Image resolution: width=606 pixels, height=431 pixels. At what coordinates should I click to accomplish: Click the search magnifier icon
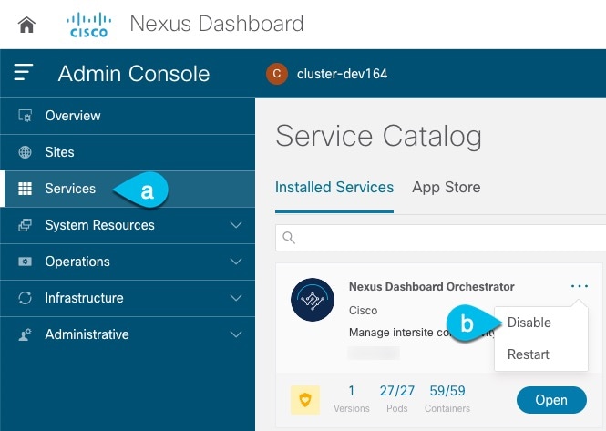(x=289, y=238)
